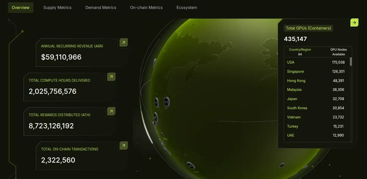Viewport: 367px width, 179px height.
Task: Select the Ecosystem tab
Action: click(x=187, y=8)
